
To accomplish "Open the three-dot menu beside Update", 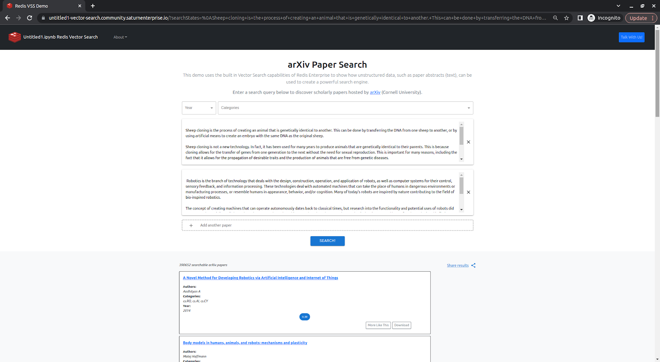I will 652,18.
